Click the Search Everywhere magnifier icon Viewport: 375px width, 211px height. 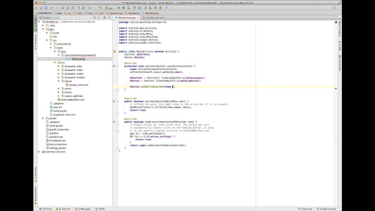coord(335,8)
